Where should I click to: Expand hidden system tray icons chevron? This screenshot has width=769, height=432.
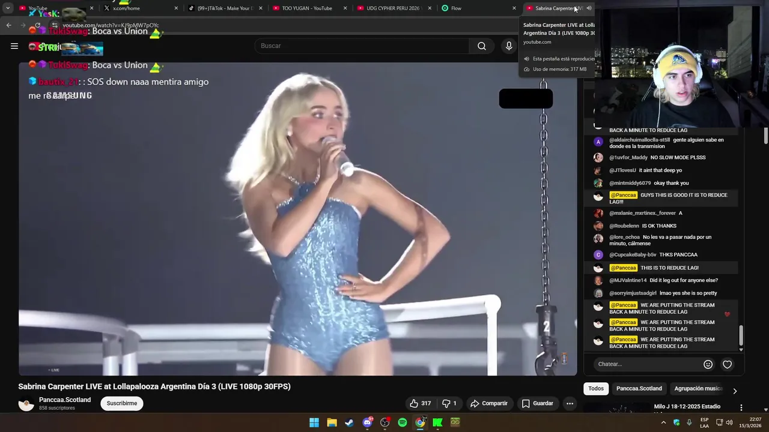coord(663,422)
